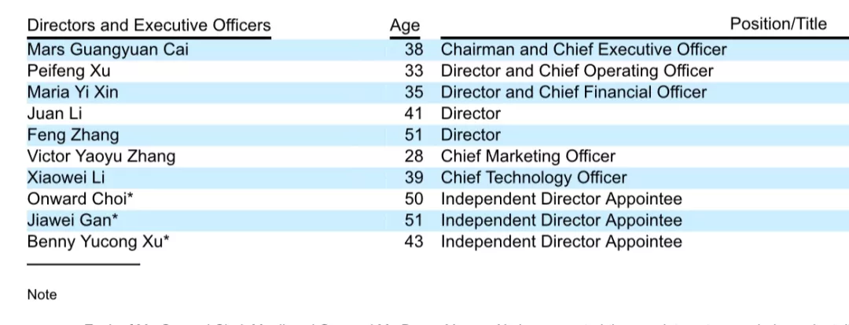This screenshot has height=325, width=849.
Task: Click the name Mars Guangyuan Cai
Action: (x=108, y=49)
